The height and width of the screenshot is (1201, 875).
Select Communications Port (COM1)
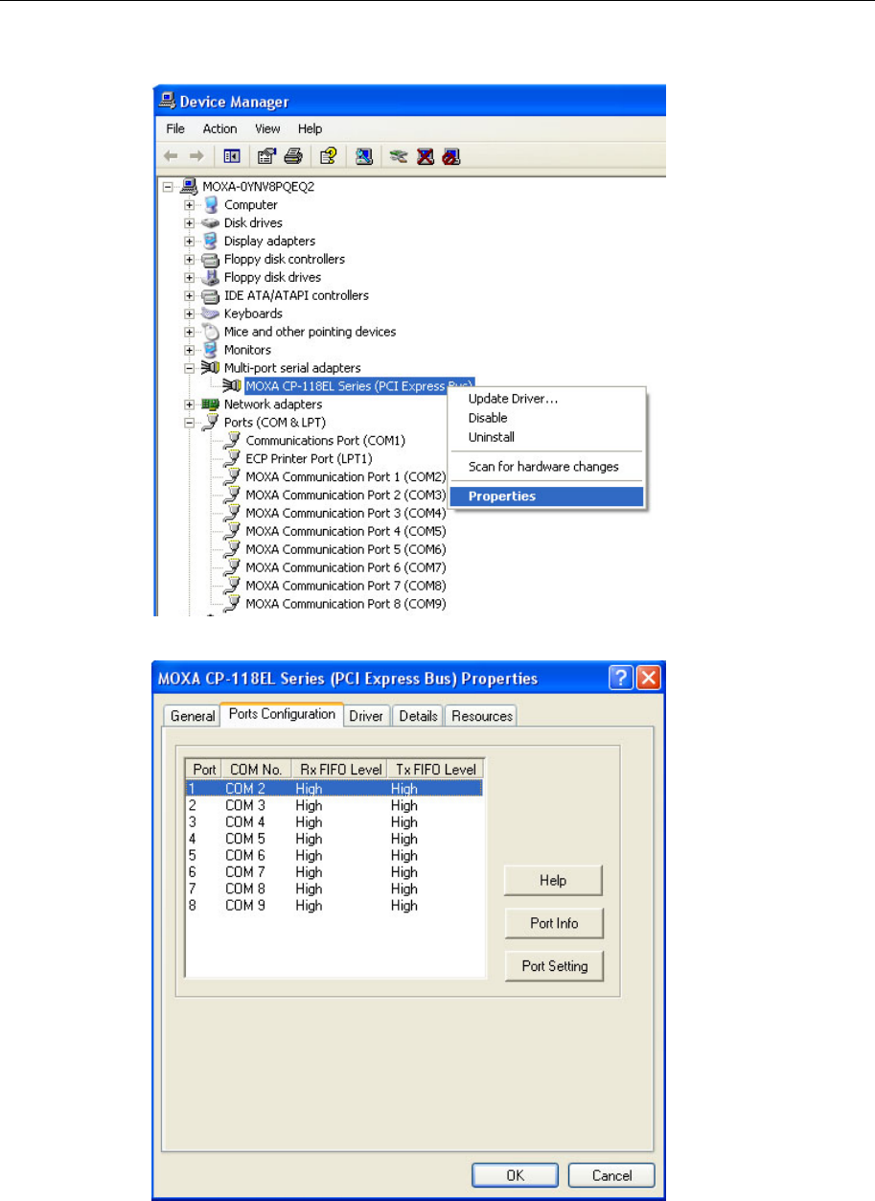[326, 441]
